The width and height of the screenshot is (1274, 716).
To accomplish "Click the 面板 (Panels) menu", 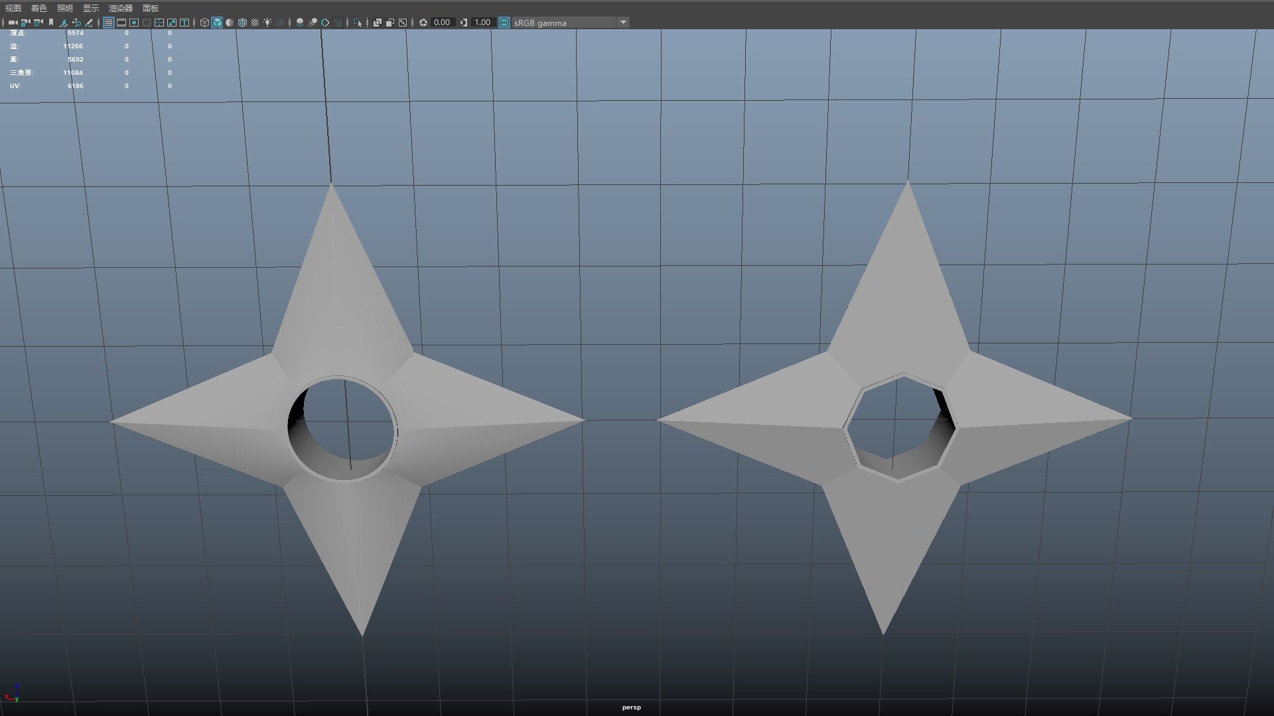I will pos(151,8).
